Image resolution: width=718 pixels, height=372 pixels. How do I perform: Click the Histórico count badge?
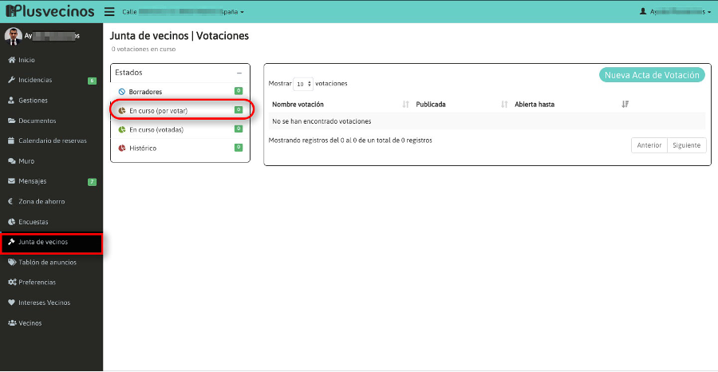tap(239, 147)
